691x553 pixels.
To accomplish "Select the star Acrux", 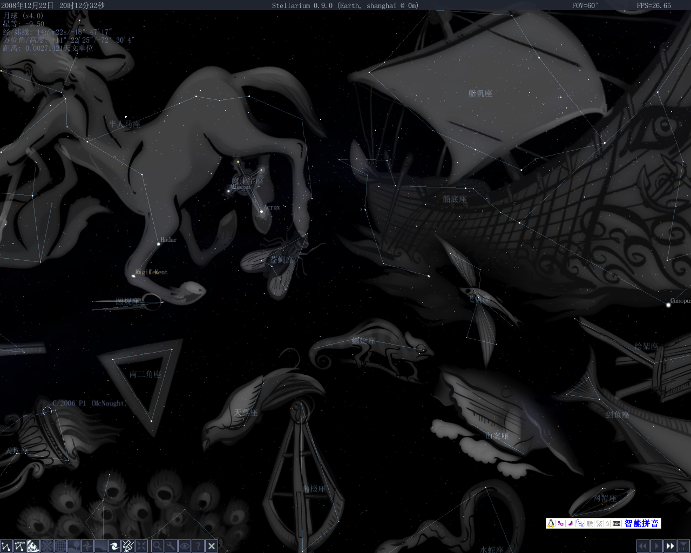I will [261, 212].
